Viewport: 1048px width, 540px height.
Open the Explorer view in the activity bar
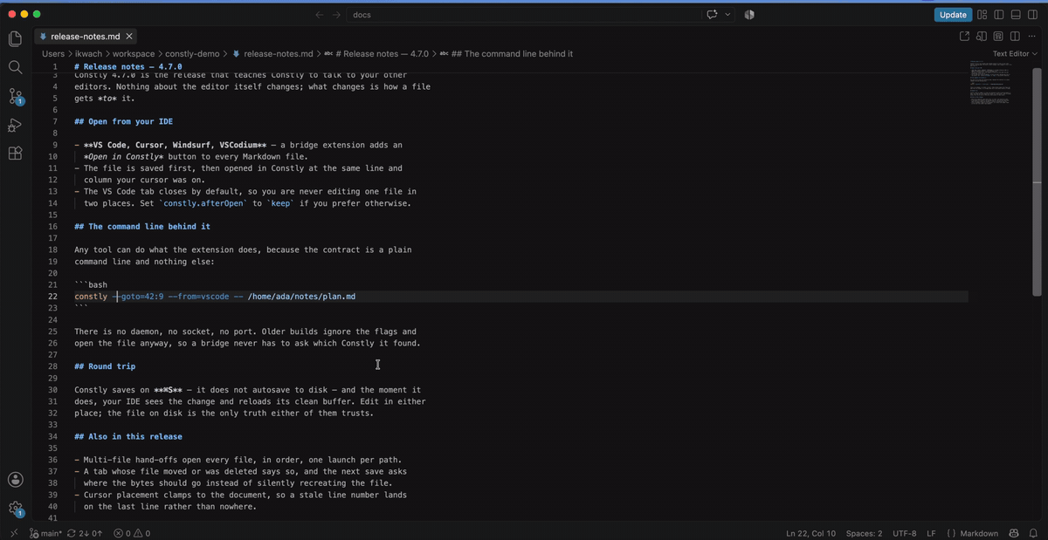pyautogui.click(x=15, y=38)
